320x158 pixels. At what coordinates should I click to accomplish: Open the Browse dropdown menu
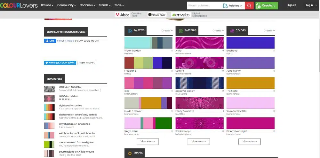[48, 5]
